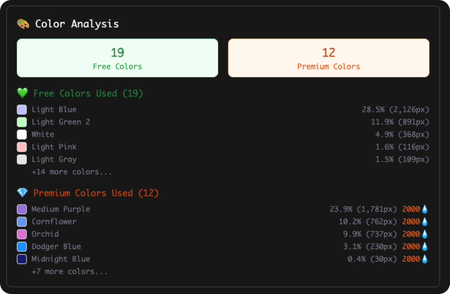Click the droplet icon on Medium Purple row
The height and width of the screenshot is (294, 450).
coord(425,209)
